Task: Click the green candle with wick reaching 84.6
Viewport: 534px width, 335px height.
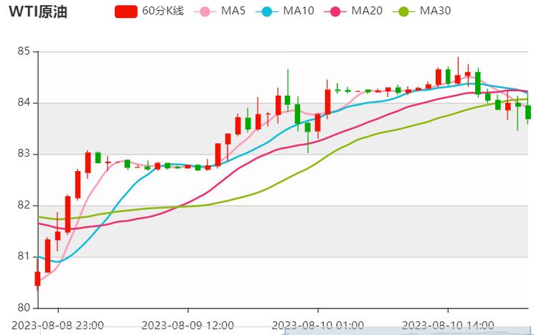Action: pos(287,100)
